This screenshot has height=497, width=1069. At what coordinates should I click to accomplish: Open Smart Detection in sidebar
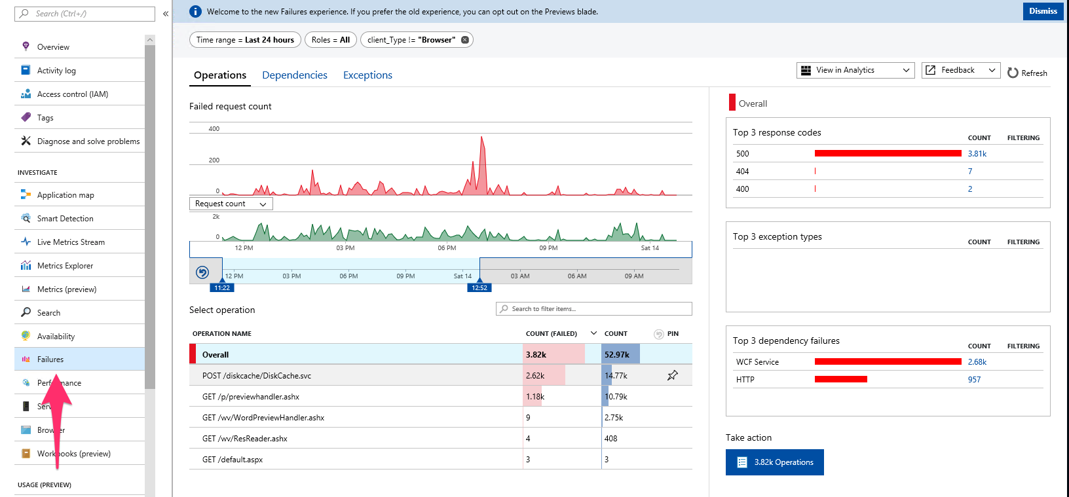[65, 219]
